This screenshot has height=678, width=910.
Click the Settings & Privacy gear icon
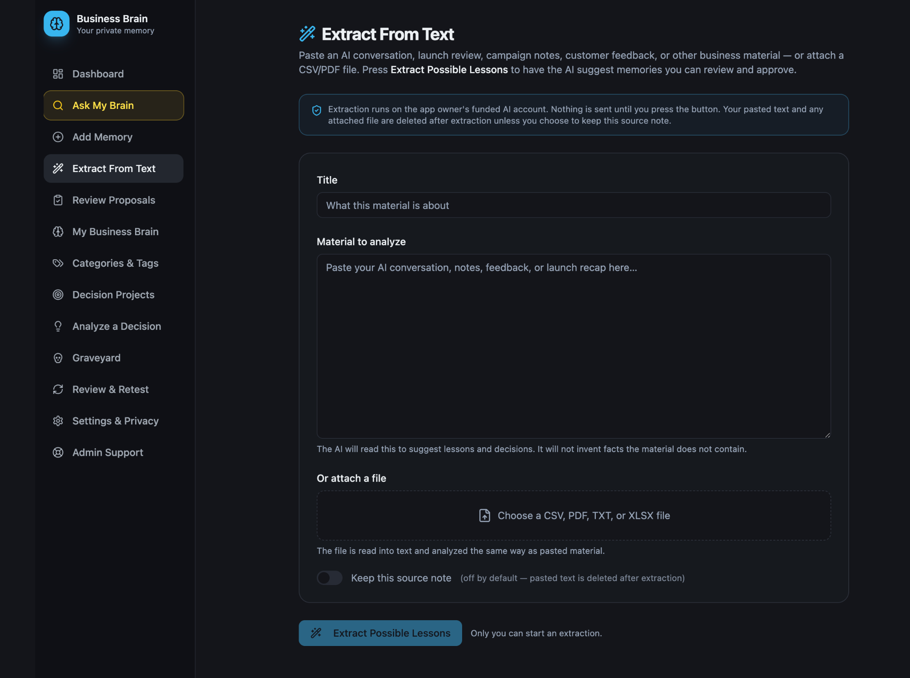point(58,421)
